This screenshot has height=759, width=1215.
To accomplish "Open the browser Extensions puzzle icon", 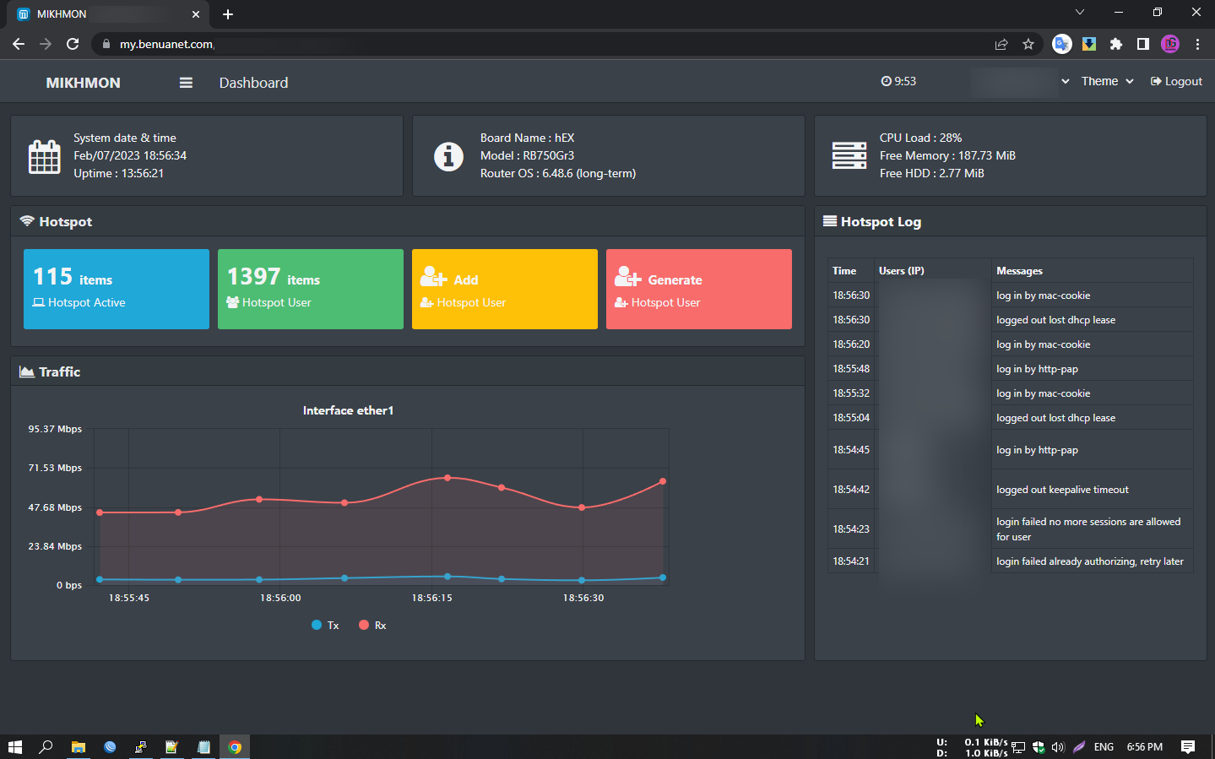I will pos(1116,44).
